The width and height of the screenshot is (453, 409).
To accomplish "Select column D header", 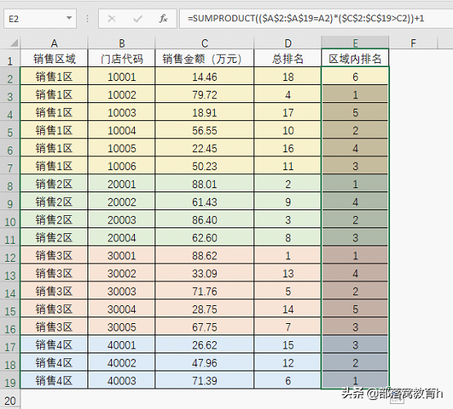I will tap(288, 43).
